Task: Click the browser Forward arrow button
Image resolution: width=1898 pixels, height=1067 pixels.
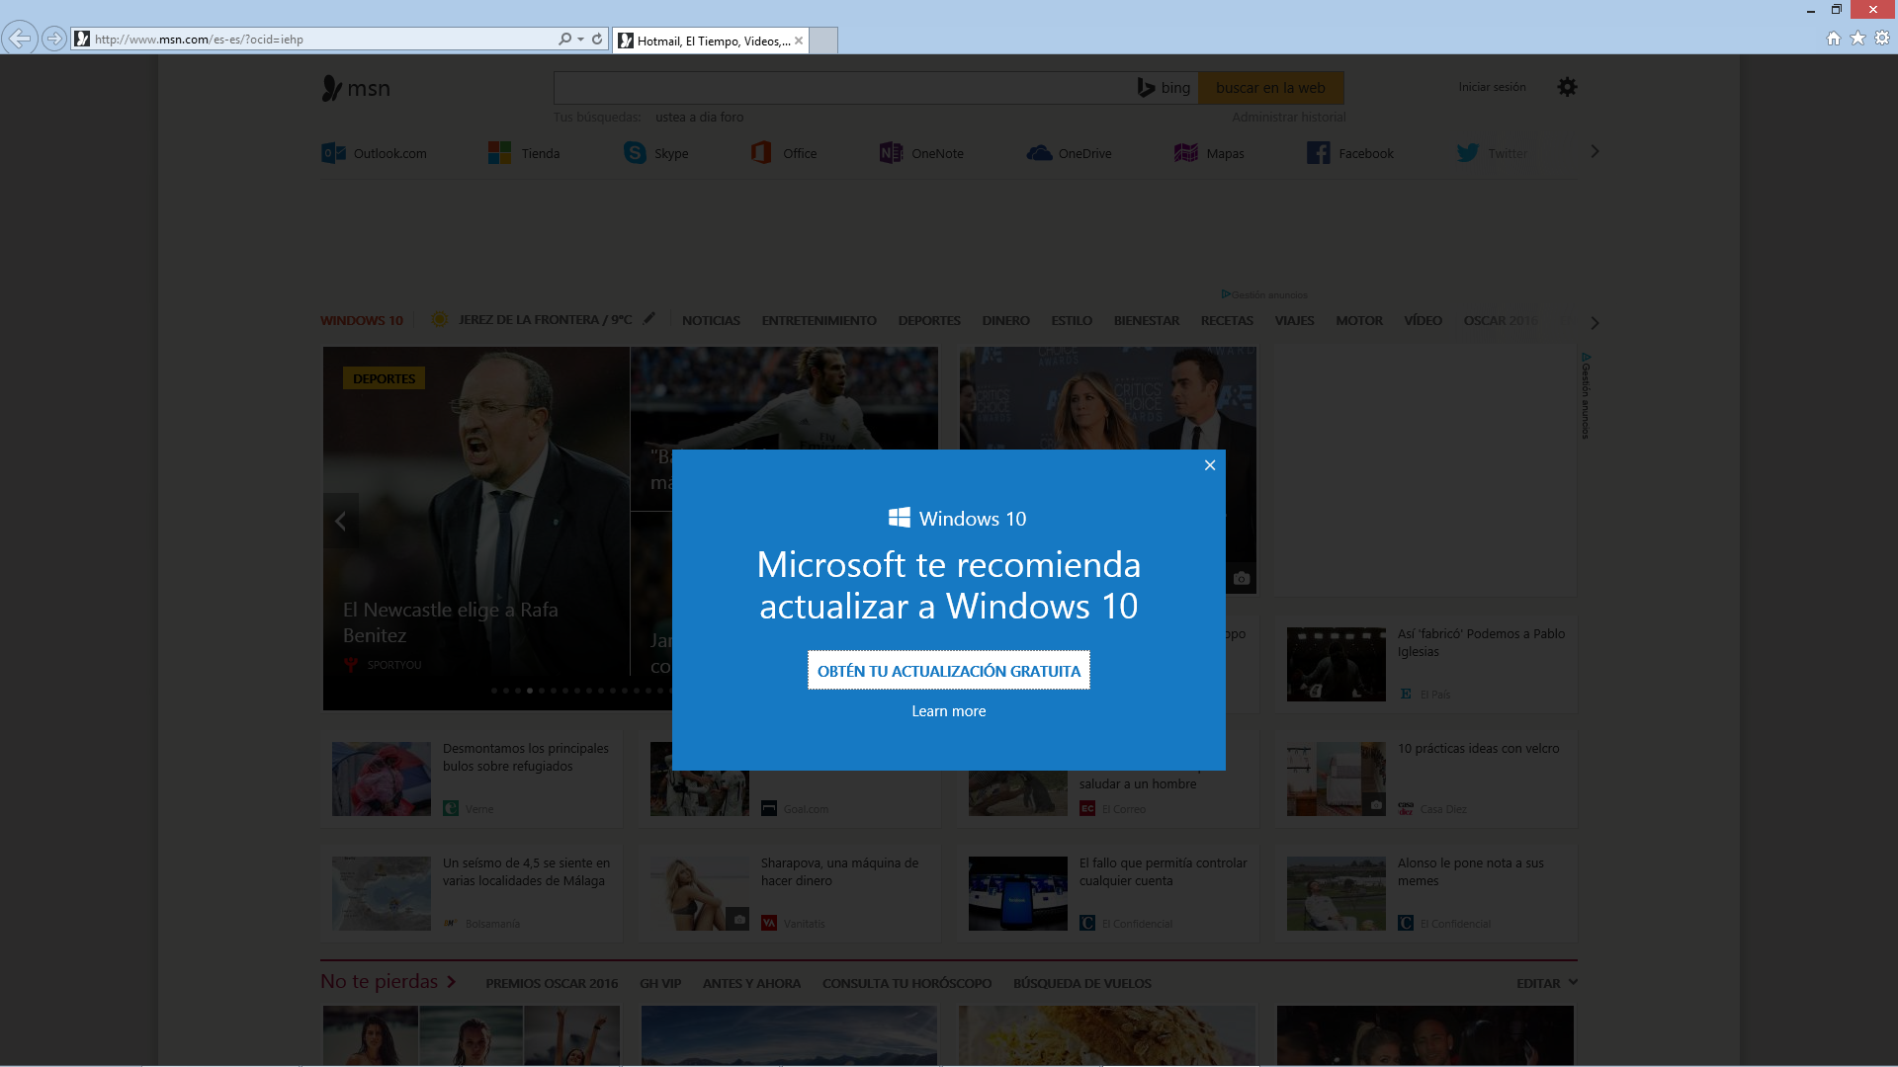Action: click(54, 39)
